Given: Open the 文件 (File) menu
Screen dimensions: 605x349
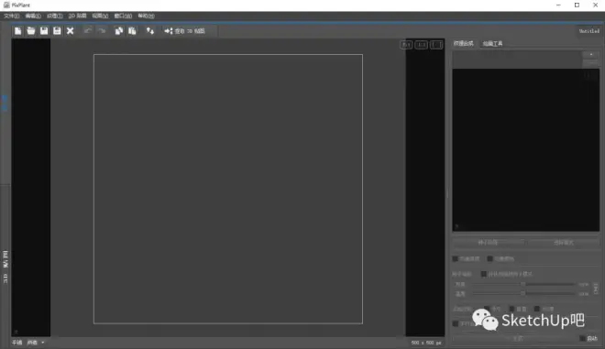Looking at the screenshot, I should point(12,16).
